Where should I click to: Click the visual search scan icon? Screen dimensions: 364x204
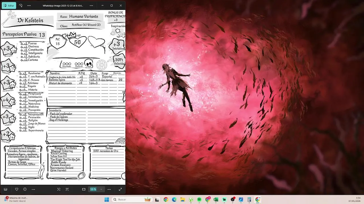(x=59, y=189)
